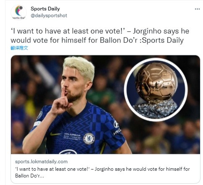Viewport: 203px width, 185px height.
Task: Click the tweet line ending with ':Sports Daily'
Action: pyautogui.click(x=97, y=40)
